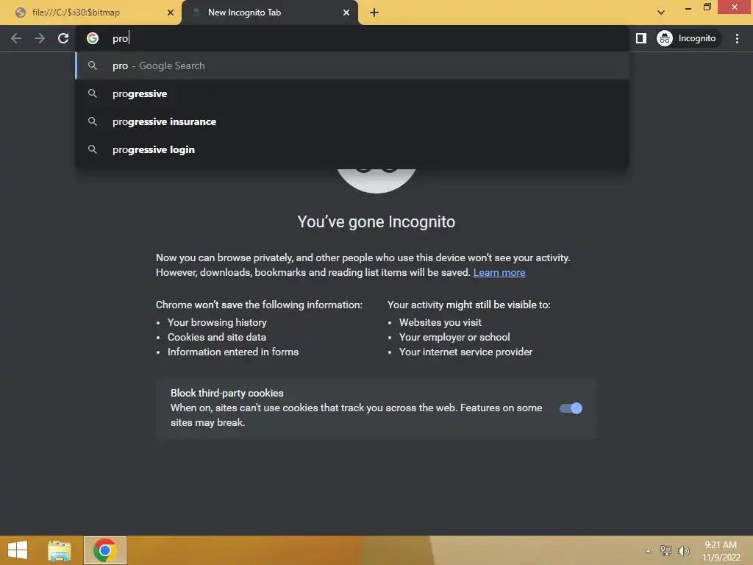Click the 'Your browsing history' text

(x=217, y=322)
